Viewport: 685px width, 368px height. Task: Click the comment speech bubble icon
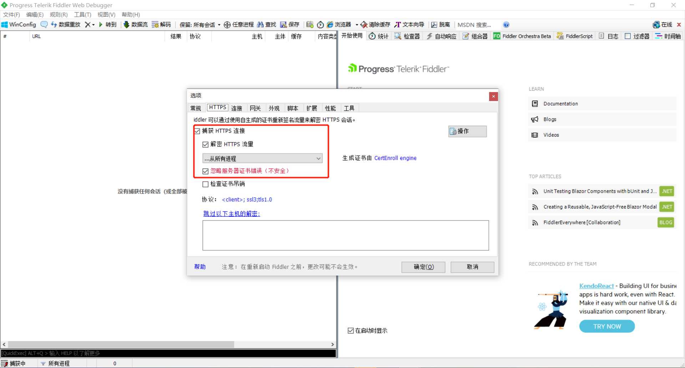tap(44, 25)
